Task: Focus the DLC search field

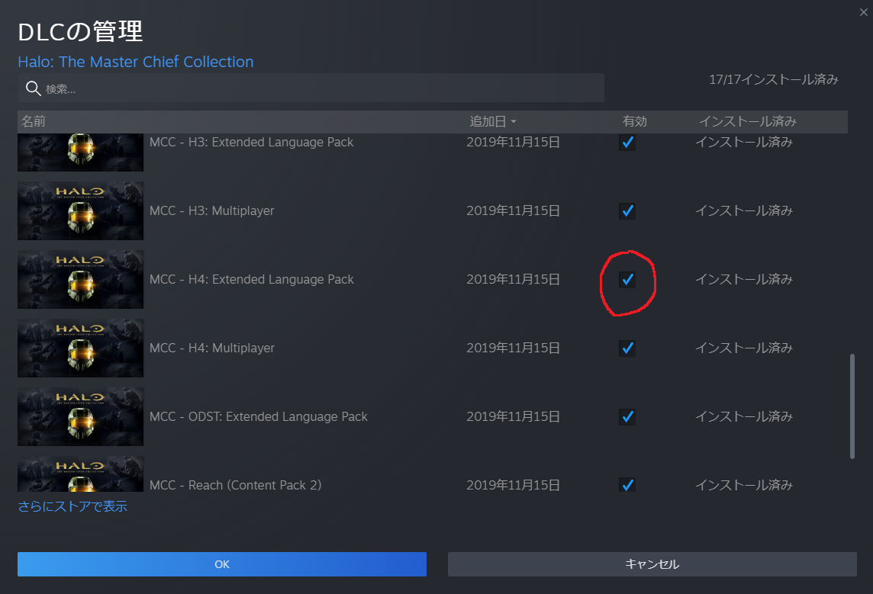Action: [x=311, y=88]
